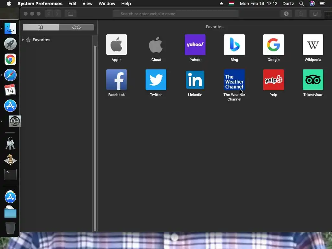
Task: Switch to Bookmarks sidebar tab
Action: coord(41,27)
